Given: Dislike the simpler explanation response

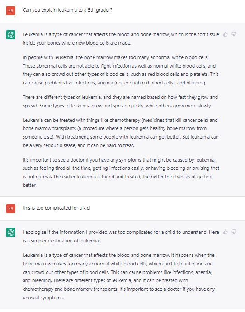Looking at the screenshot, I should point(234,232).
